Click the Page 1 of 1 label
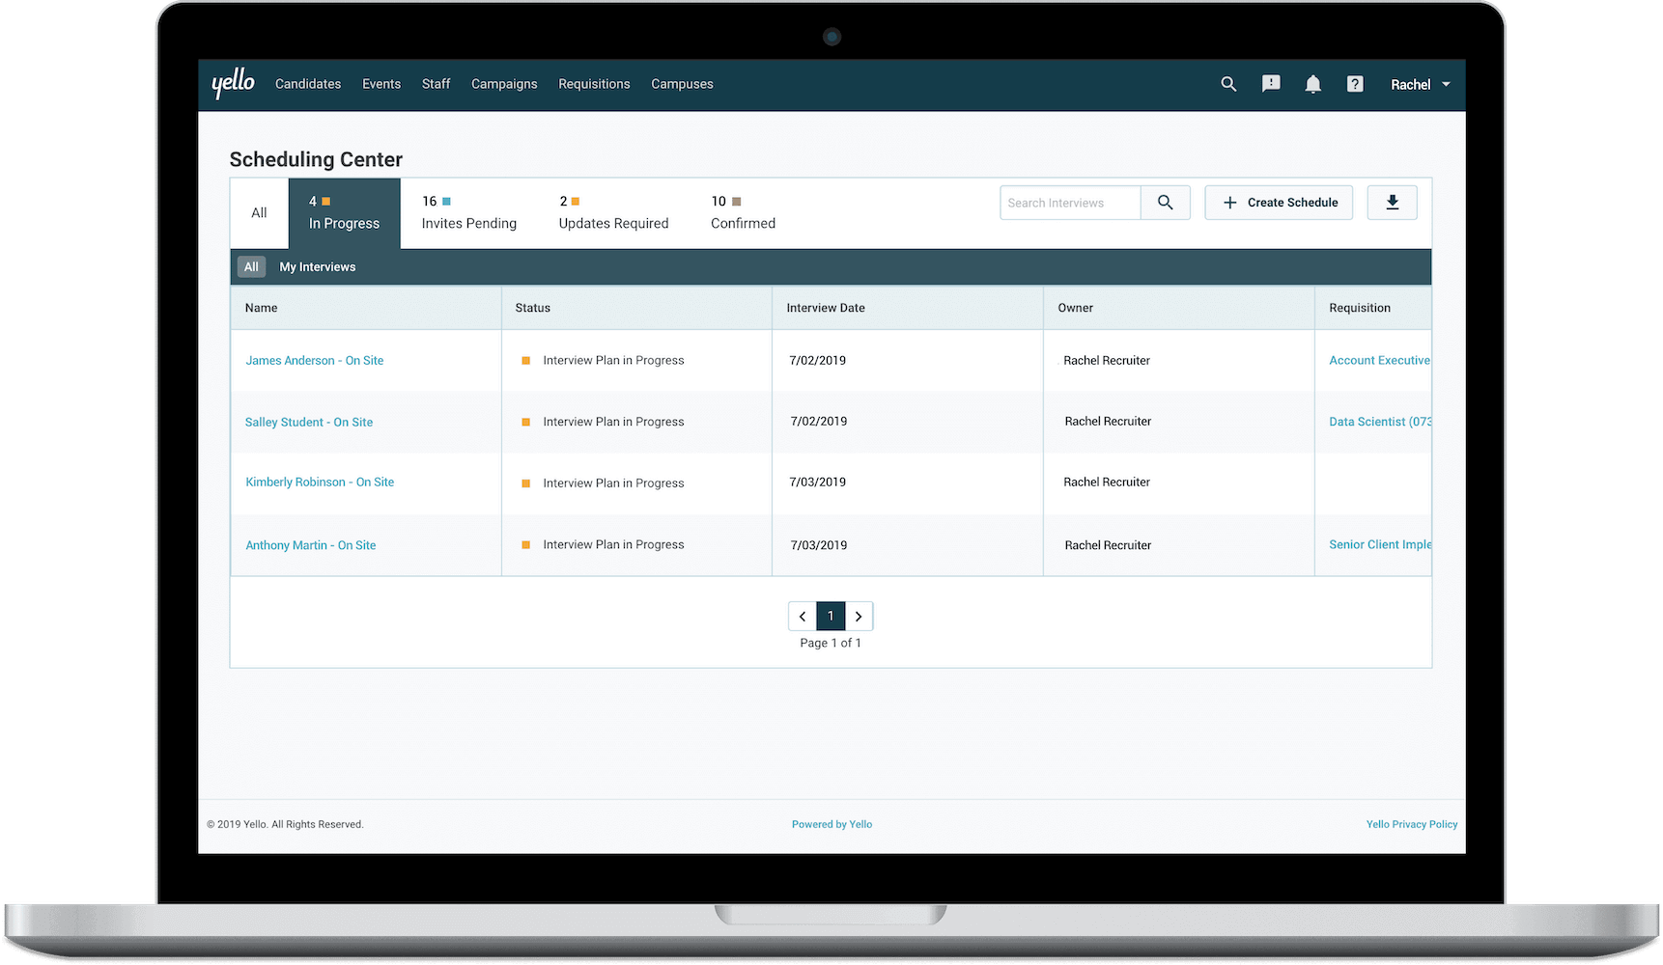The height and width of the screenshot is (965, 1663). point(831,643)
